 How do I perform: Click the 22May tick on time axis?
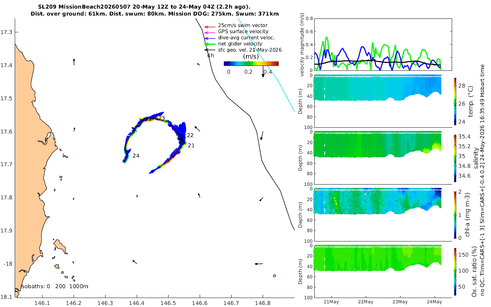point(365,302)
